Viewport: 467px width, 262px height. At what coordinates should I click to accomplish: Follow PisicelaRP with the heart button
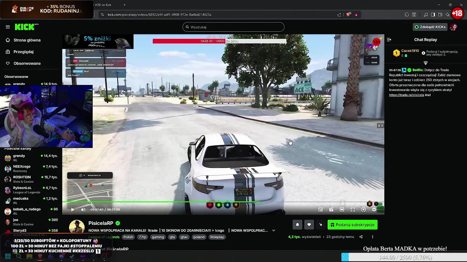coord(309,225)
